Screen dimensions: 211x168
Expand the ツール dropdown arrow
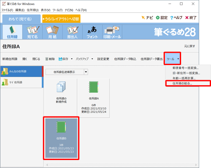coord(178,59)
